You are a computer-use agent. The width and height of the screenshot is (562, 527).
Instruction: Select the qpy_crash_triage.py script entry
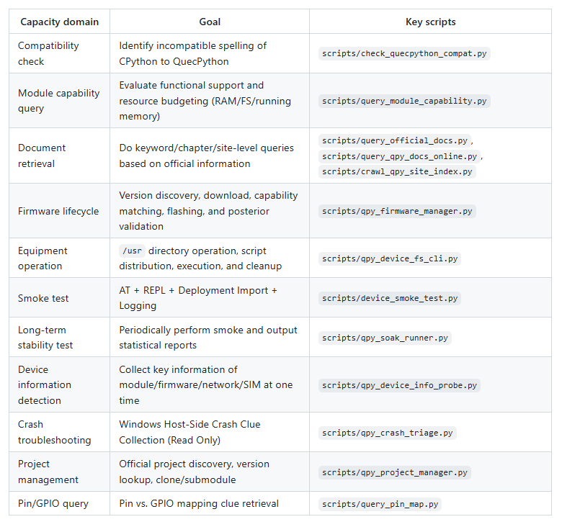coord(387,433)
